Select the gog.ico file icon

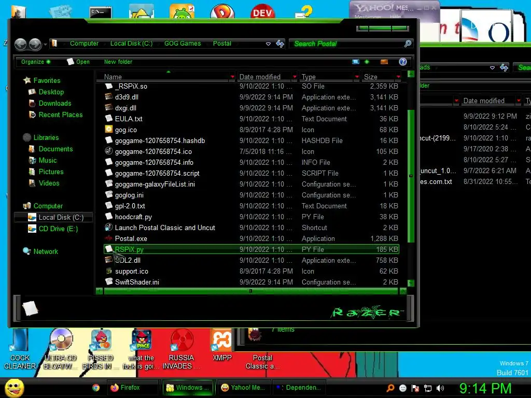pyautogui.click(x=109, y=129)
